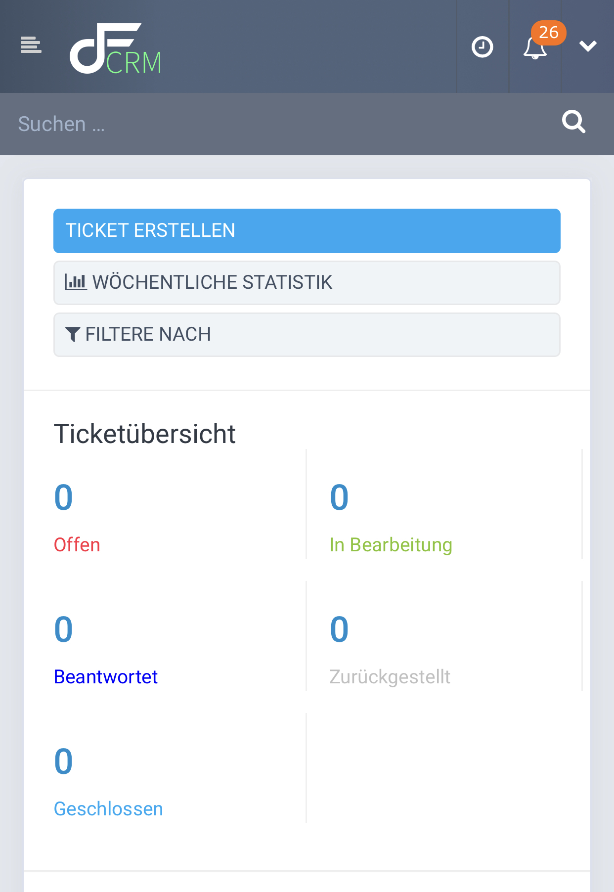
Task: Expand Wöchentliche Statistik panel
Action: pyautogui.click(x=307, y=283)
